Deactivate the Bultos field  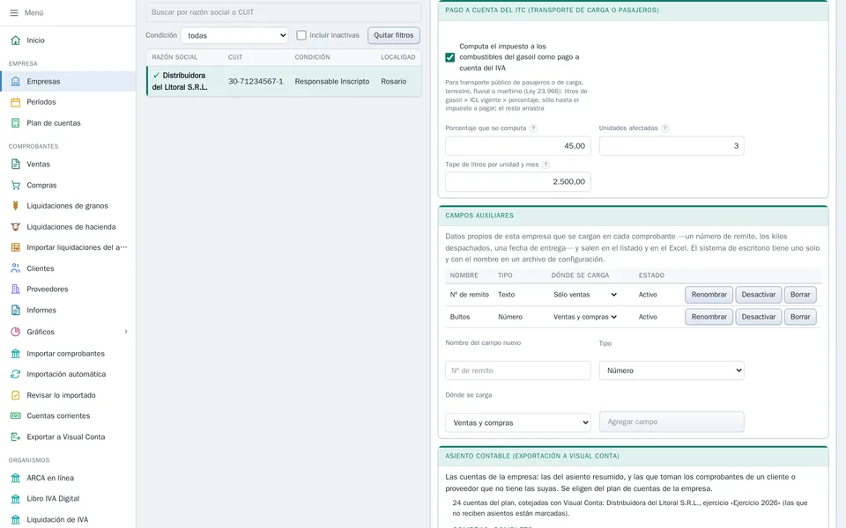click(758, 317)
